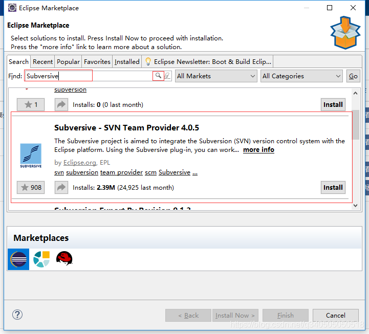The height and width of the screenshot is (334, 369).
Task: Install the plugin with 0 installs
Action: click(x=333, y=104)
